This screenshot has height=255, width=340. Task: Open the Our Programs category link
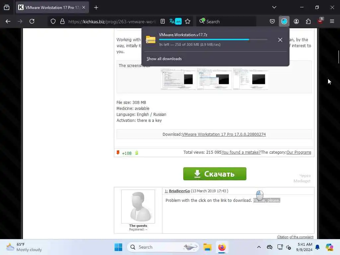[x=299, y=152]
